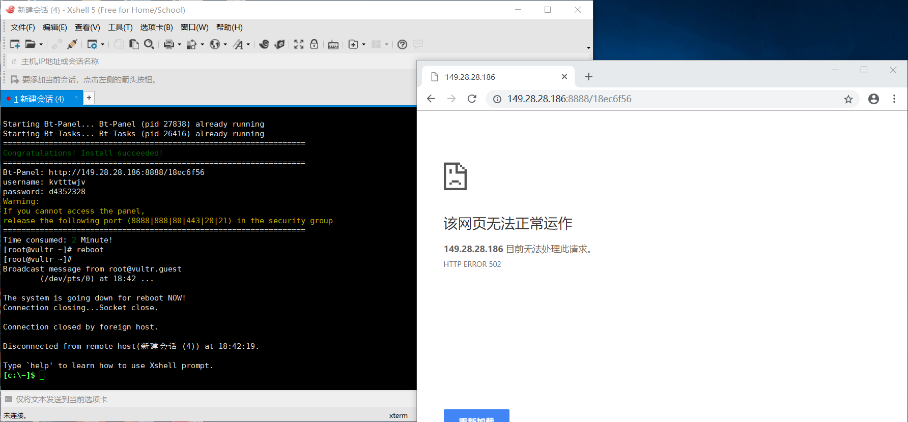Select browser tab 149.28.28.186
The height and width of the screenshot is (422, 908).
498,77
